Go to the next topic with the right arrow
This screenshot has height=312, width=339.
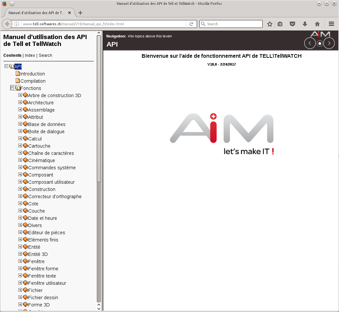pyautogui.click(x=329, y=43)
